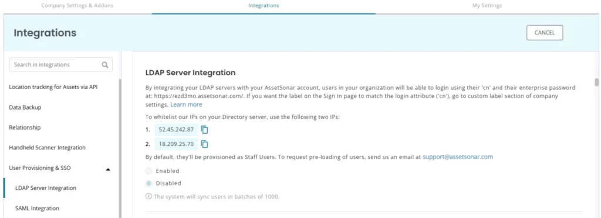Click the Integrations page title
The height and width of the screenshot is (218, 601).
45,33
